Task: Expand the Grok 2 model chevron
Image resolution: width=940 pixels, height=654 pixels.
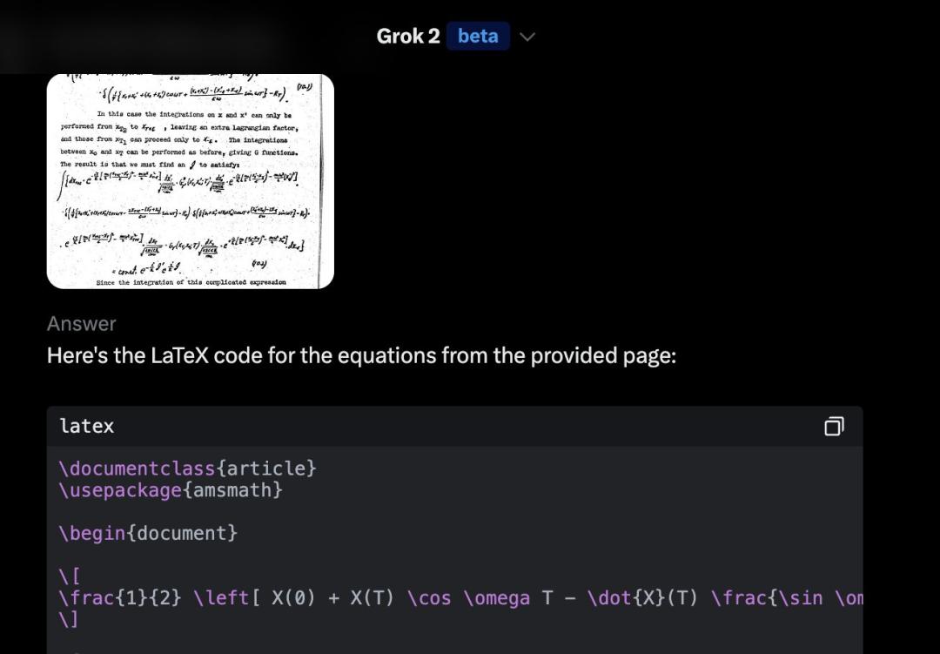Action: point(527,37)
